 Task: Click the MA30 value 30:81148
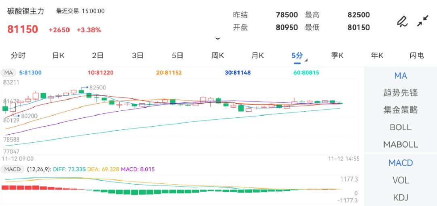(x=238, y=73)
